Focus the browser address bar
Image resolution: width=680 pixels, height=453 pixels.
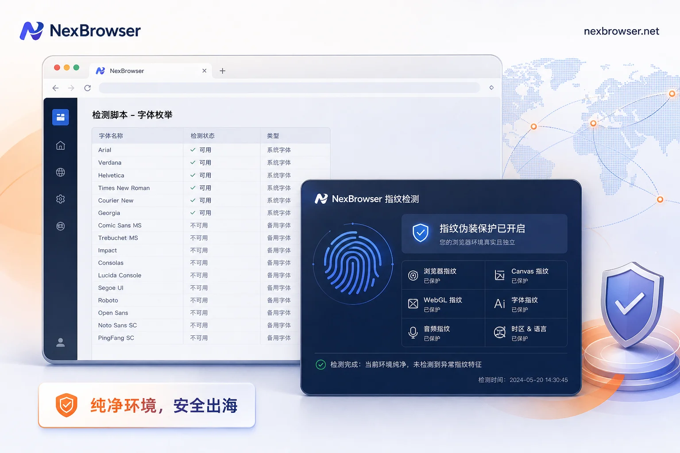tap(290, 88)
